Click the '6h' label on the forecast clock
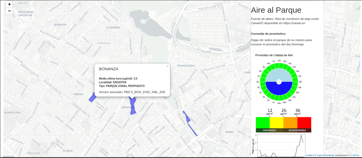Image resolution: width=362 pixels, height=158 pixels. click(258, 82)
